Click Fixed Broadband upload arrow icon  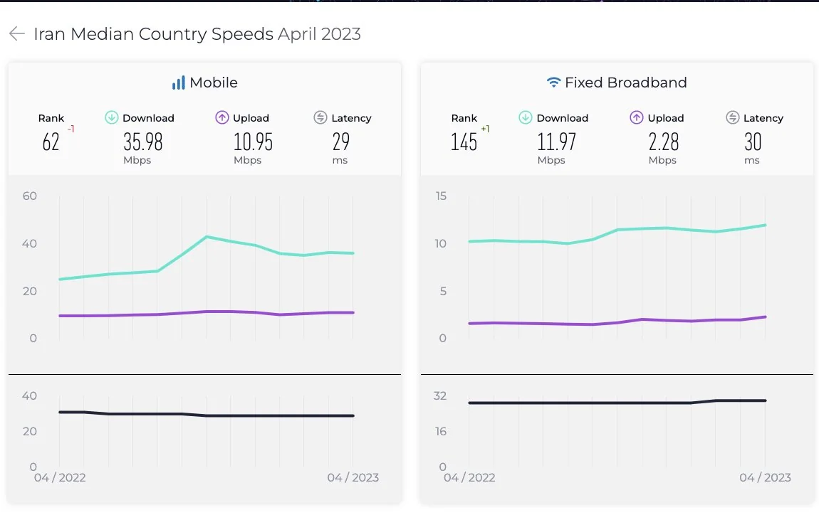pos(637,118)
